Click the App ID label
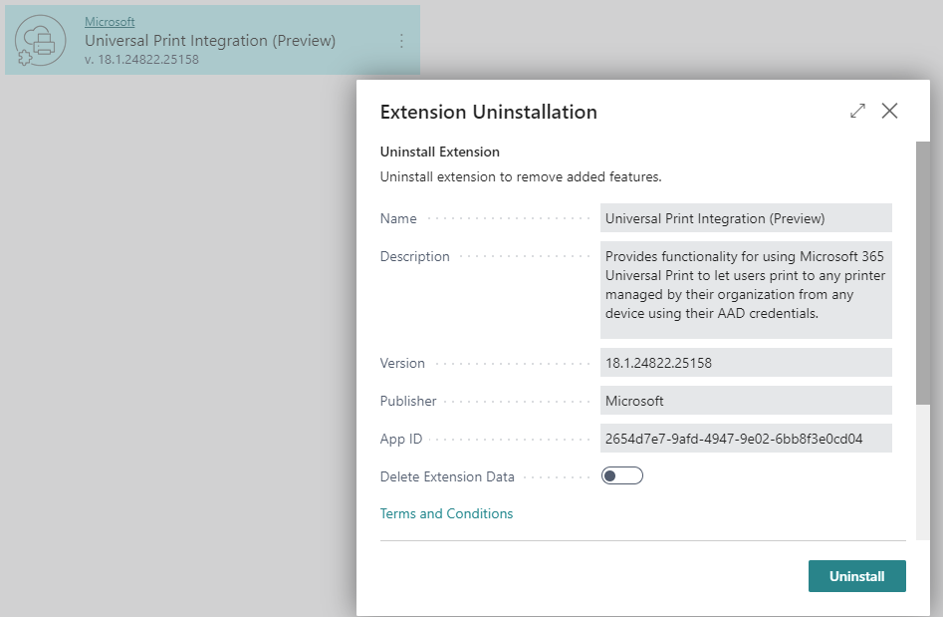 (x=401, y=439)
